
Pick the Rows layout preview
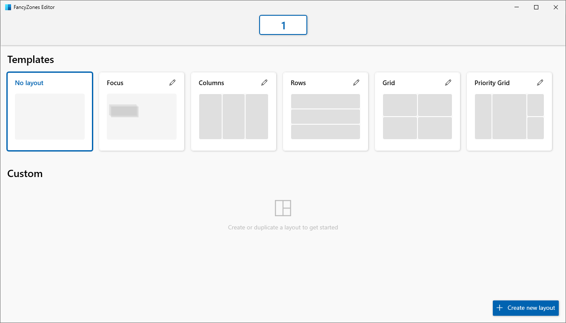(326, 116)
